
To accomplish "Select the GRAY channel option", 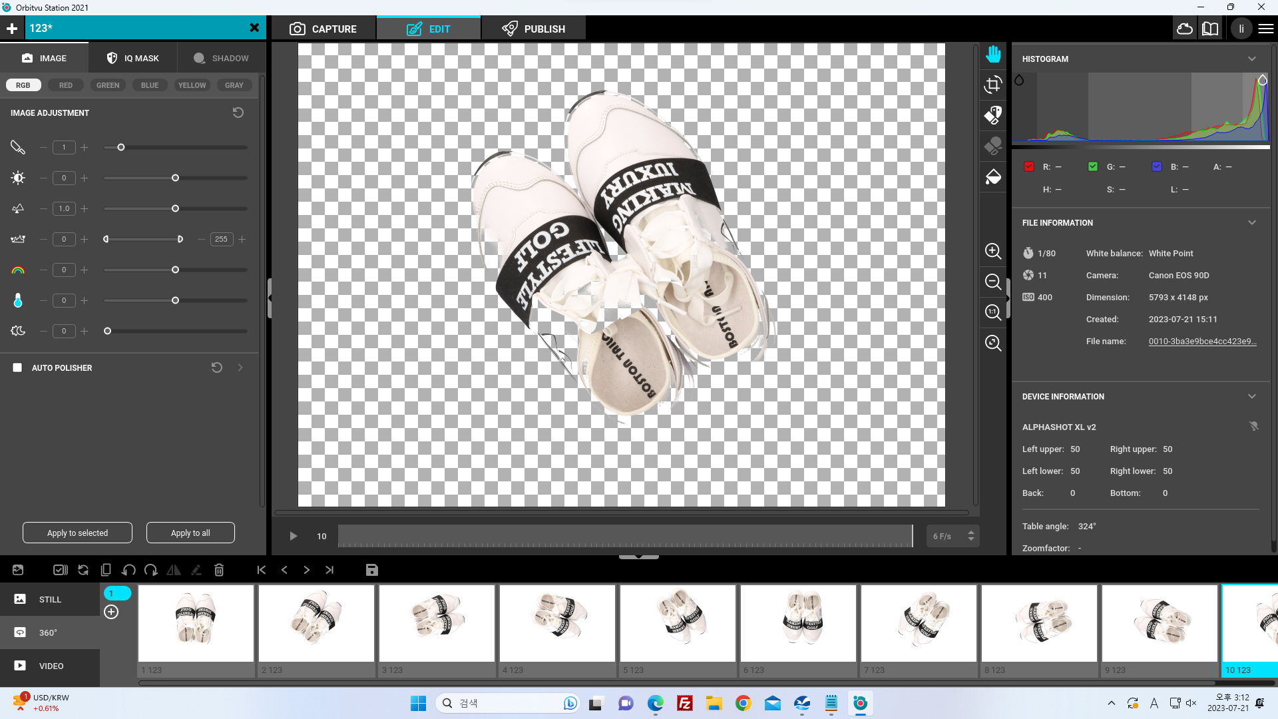I will pyautogui.click(x=234, y=85).
